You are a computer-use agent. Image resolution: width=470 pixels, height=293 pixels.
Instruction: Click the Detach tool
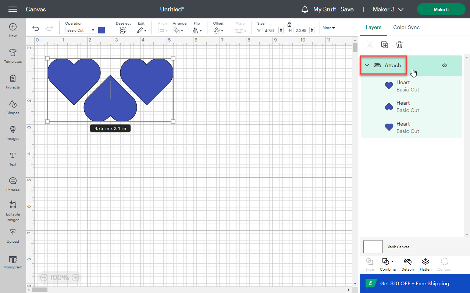click(407, 264)
